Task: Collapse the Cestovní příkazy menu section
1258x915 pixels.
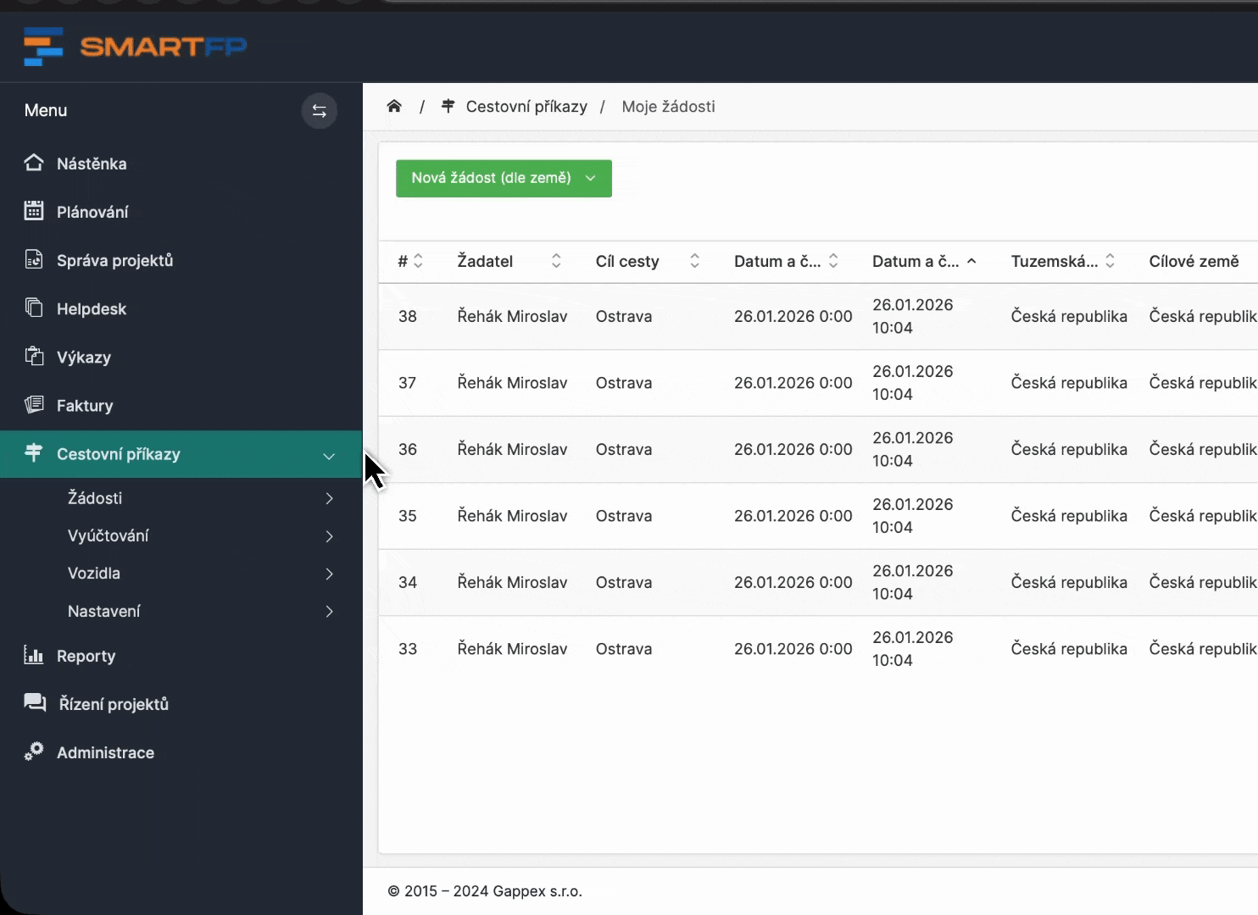Action: pos(329,455)
